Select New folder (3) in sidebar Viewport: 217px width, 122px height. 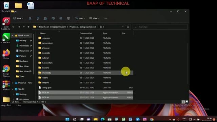(25, 71)
